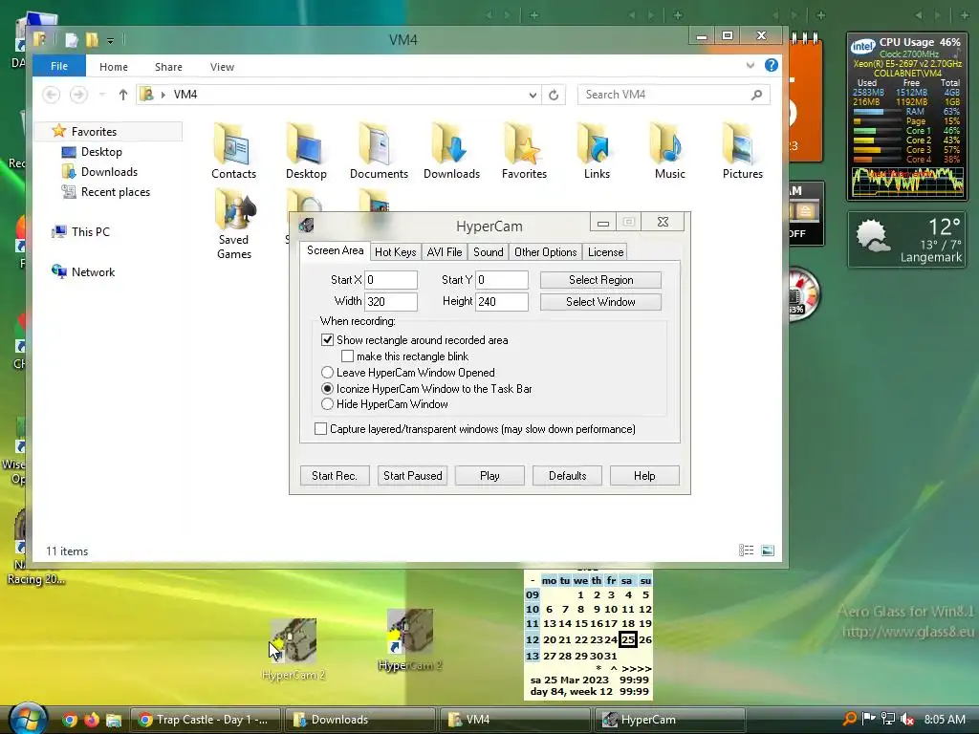
Task: Select the right HyperCam 2 desktop shortcut
Action: (x=409, y=640)
